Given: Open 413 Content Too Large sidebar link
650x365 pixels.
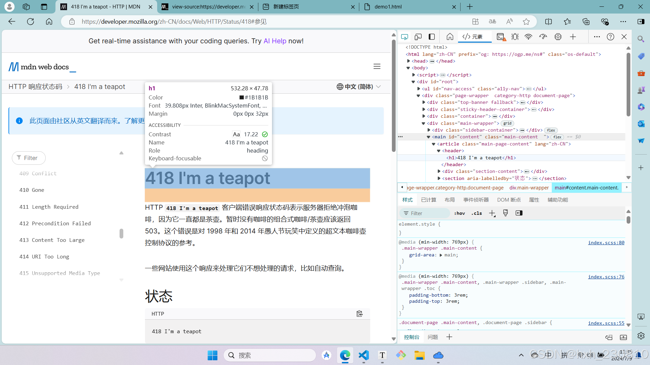Looking at the screenshot, I should point(52,240).
